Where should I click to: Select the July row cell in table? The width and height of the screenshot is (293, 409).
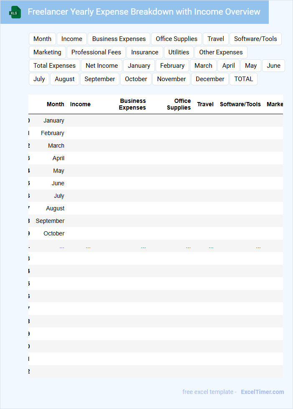pyautogui.click(x=59, y=196)
